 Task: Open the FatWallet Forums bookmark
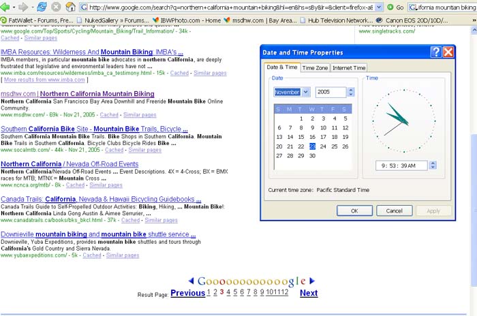(x=37, y=20)
